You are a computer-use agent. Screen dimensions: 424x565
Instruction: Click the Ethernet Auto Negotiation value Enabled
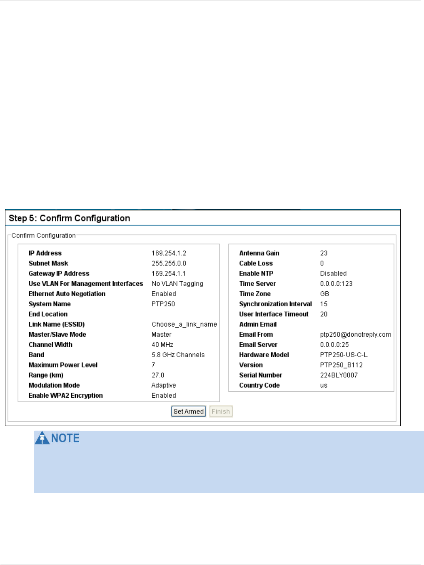(164, 294)
